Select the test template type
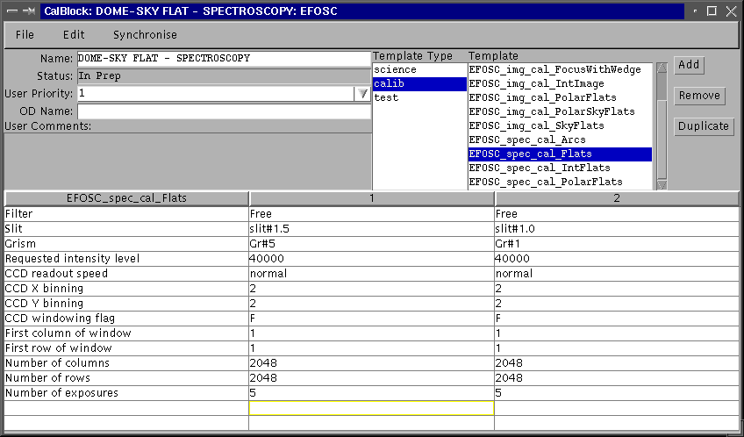The image size is (744, 437). click(420, 97)
